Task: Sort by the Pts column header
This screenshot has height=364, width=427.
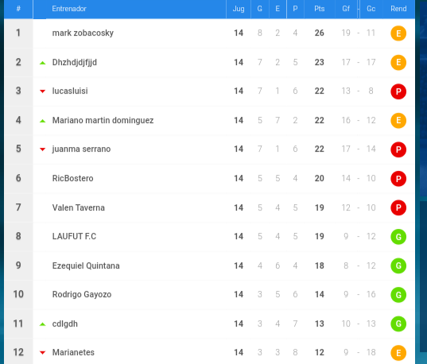Action: tap(319, 9)
